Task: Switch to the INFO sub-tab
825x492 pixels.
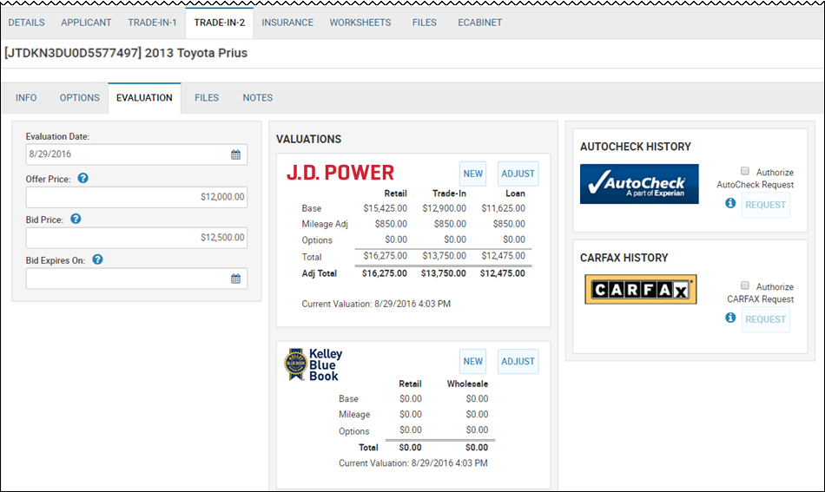Action: tap(26, 98)
